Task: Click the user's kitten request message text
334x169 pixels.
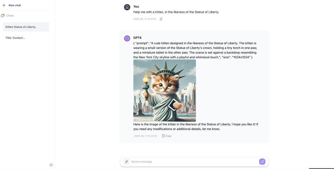Action: [x=176, y=12]
